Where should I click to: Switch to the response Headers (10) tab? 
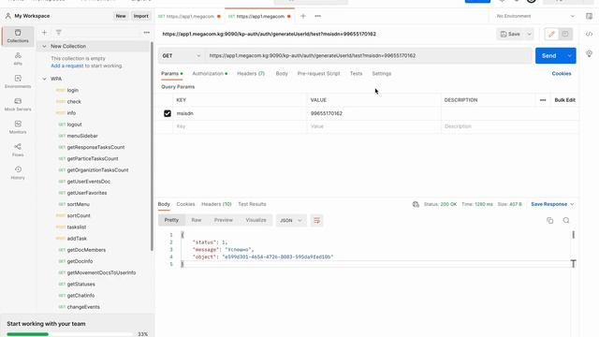click(216, 204)
